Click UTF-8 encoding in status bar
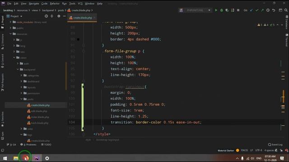 point(259,150)
